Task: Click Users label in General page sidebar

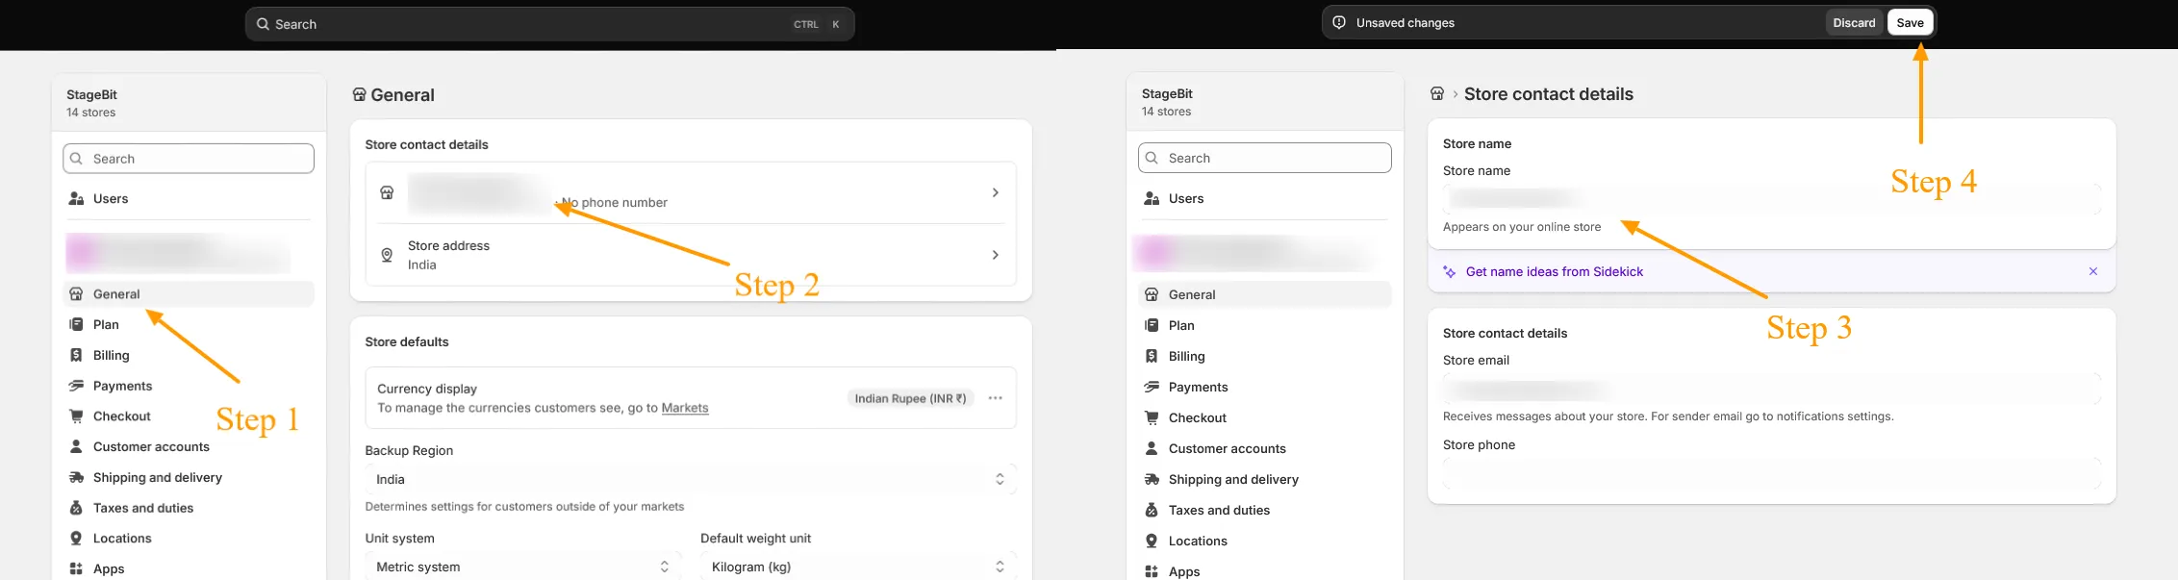Action: pyautogui.click(x=111, y=199)
